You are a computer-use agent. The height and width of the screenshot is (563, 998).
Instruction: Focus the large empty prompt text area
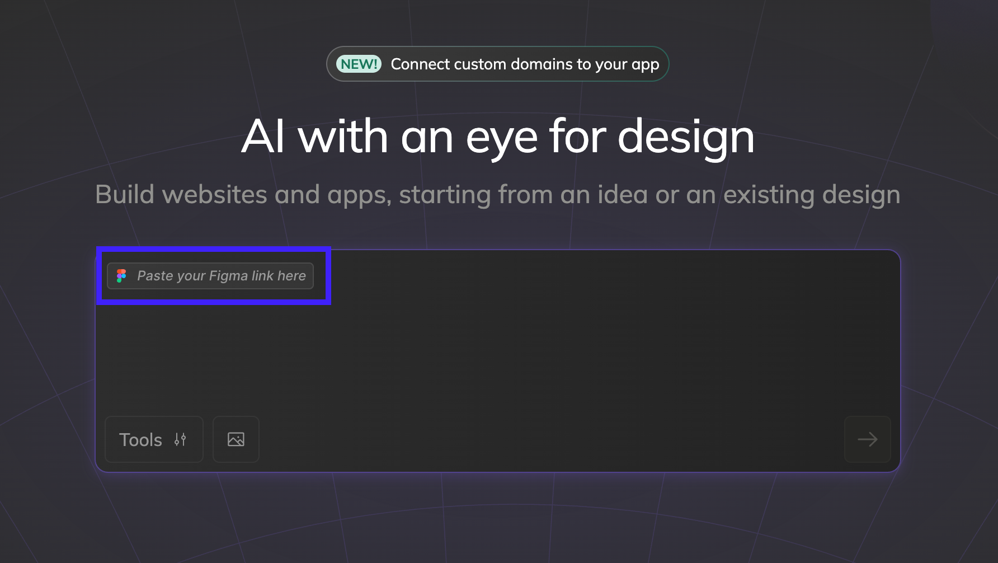pos(498,353)
